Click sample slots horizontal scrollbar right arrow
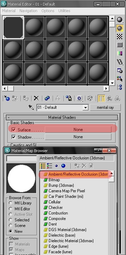126x255 pixels. (x=106, y=88)
